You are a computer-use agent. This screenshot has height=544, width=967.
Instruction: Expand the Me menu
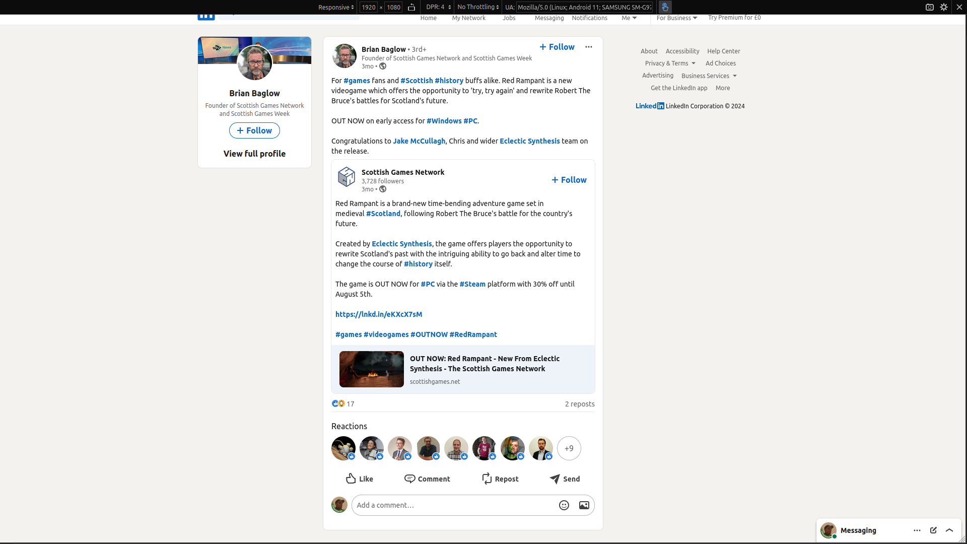[630, 18]
